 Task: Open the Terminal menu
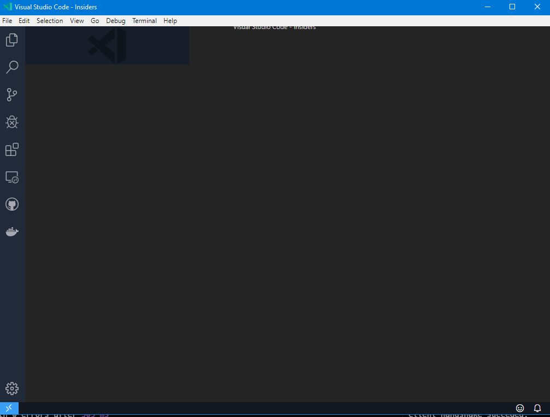click(144, 21)
